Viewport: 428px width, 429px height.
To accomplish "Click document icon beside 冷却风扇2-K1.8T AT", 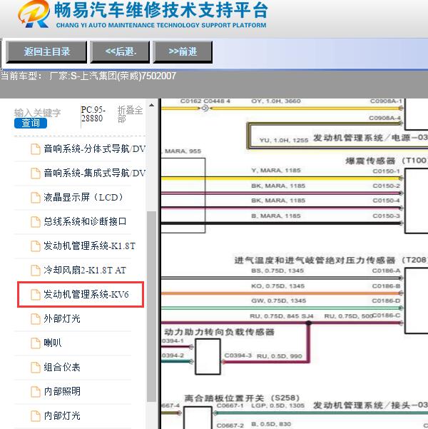I will (36, 271).
